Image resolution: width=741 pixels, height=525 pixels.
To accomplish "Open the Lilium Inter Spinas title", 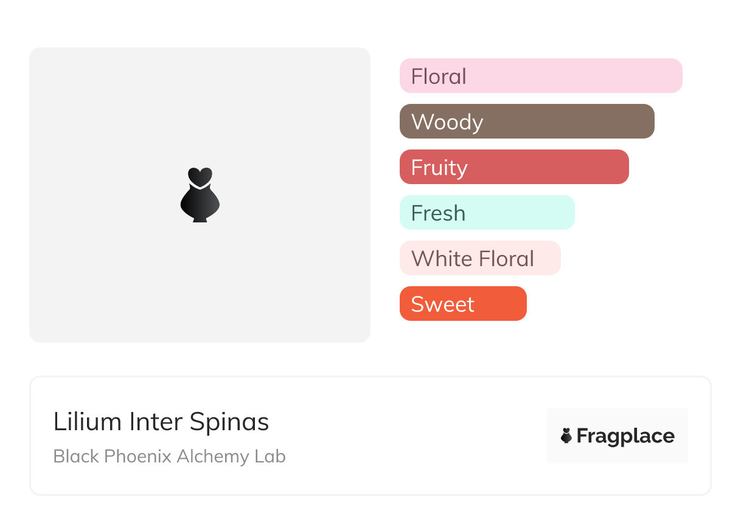I will pyautogui.click(x=161, y=422).
